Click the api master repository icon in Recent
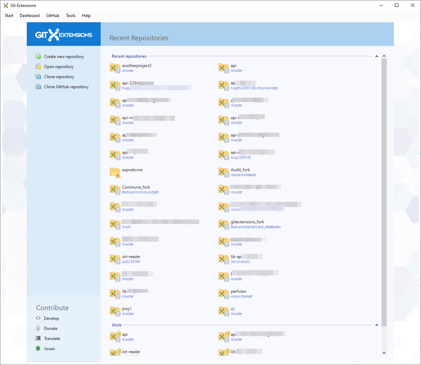This screenshot has width=421, height=365. (224, 68)
